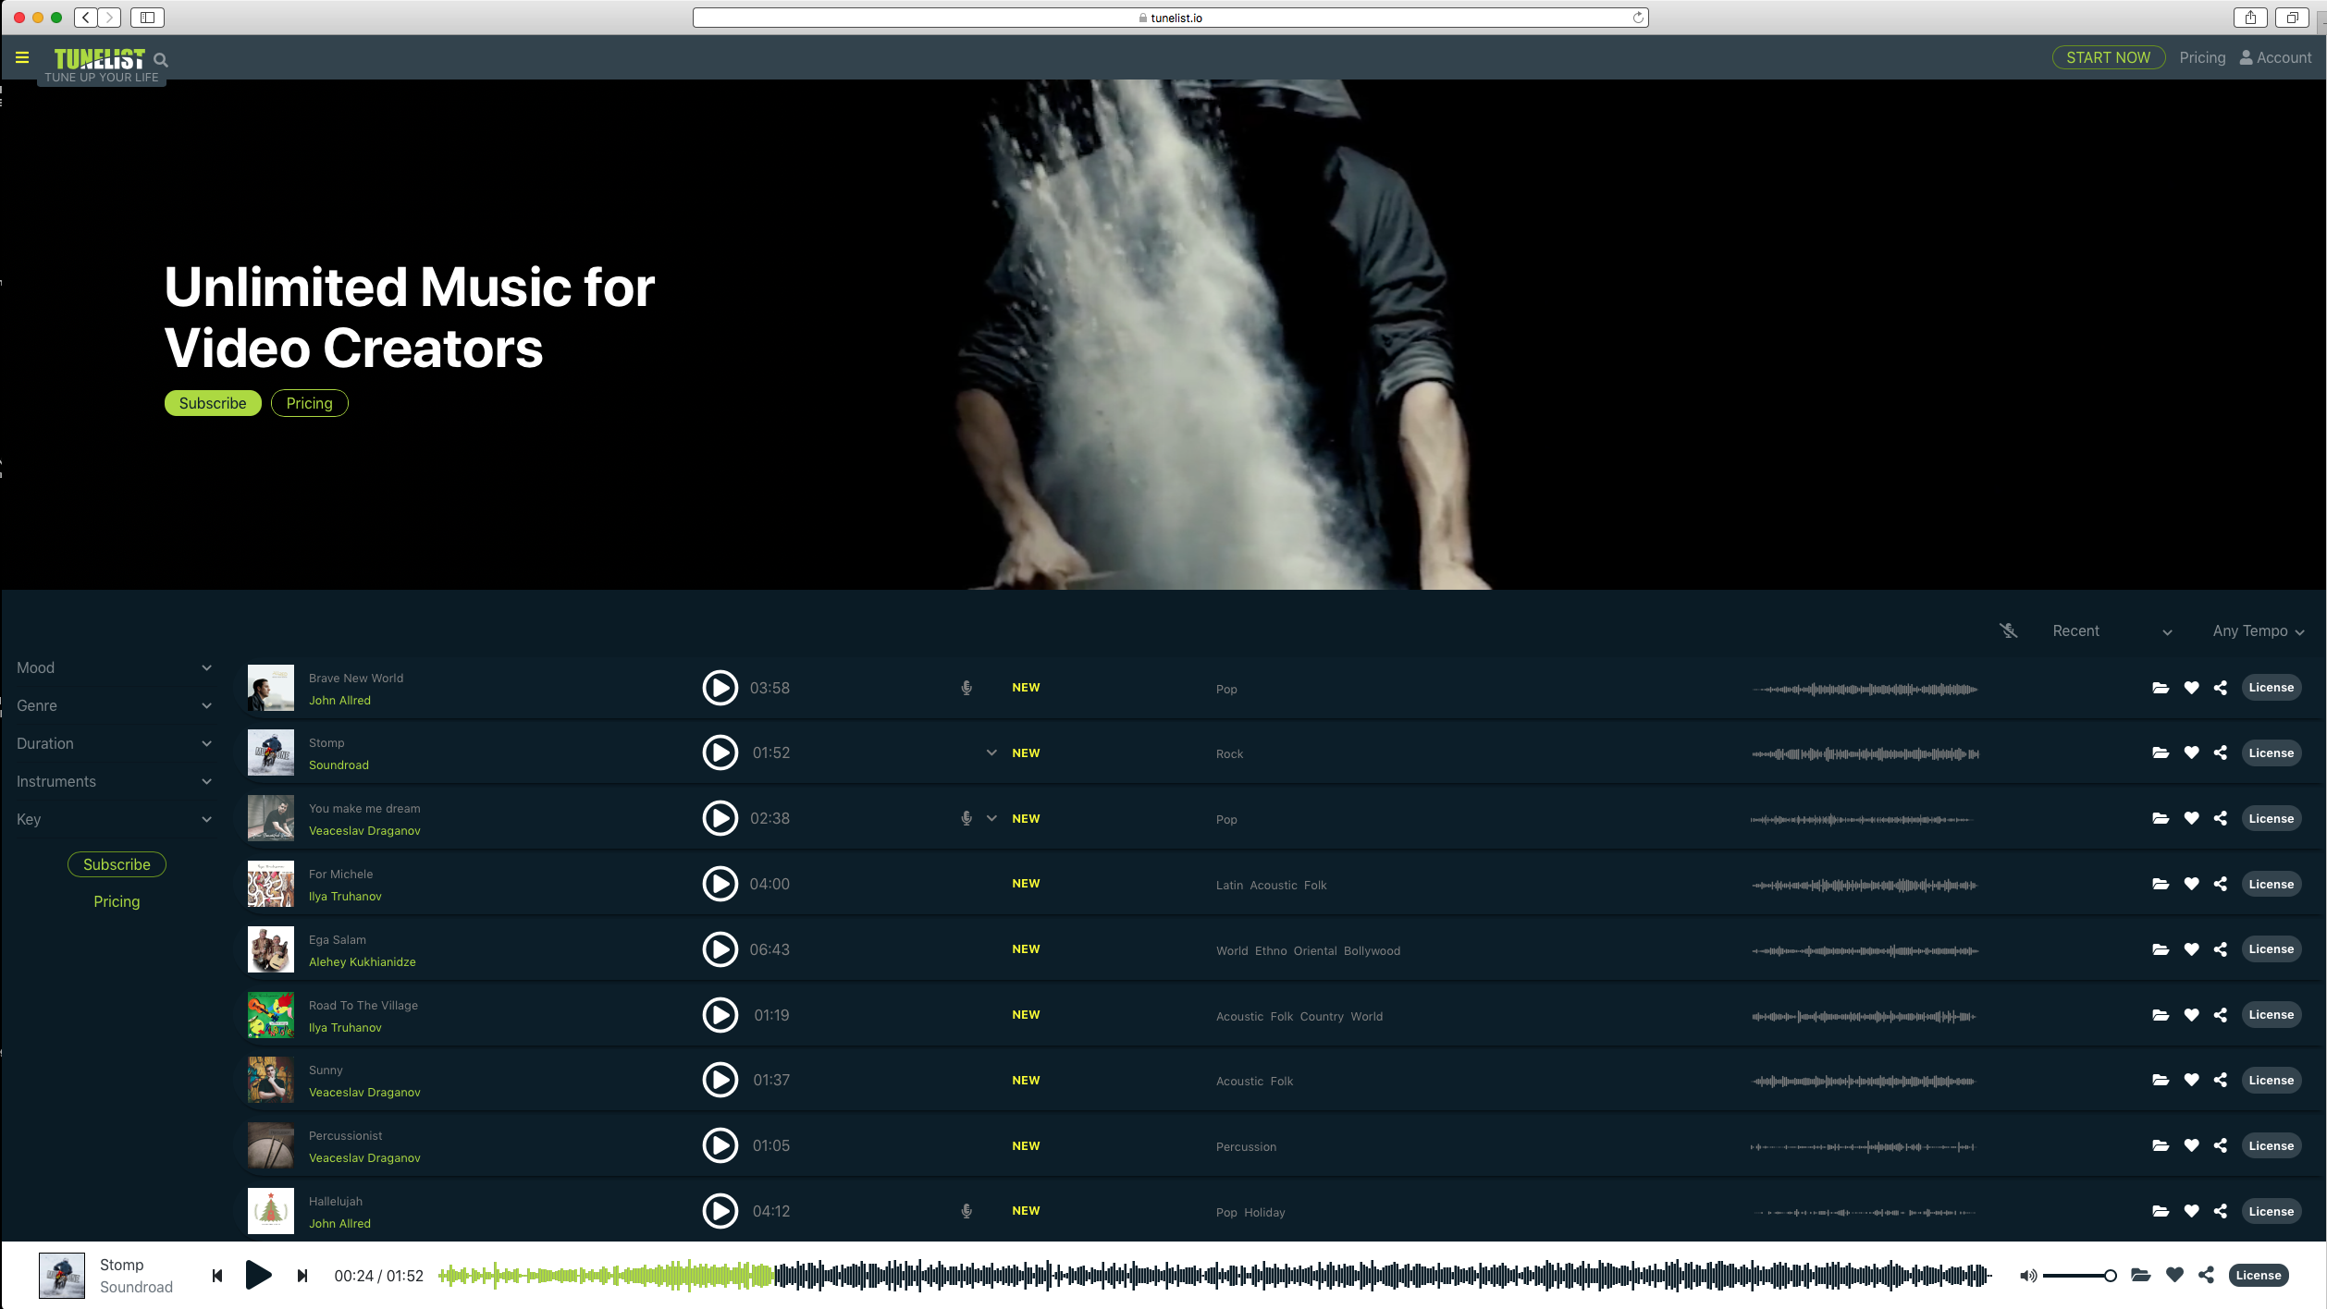Viewport: 2327px width, 1309px height.
Task: Mute the volume speaker icon in player
Action: pos(2027,1276)
